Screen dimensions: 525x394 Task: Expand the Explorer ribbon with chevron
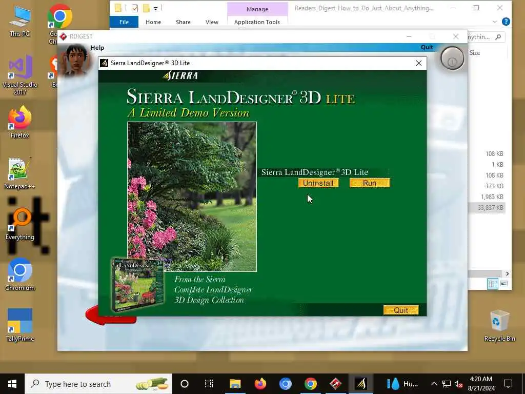point(495,22)
